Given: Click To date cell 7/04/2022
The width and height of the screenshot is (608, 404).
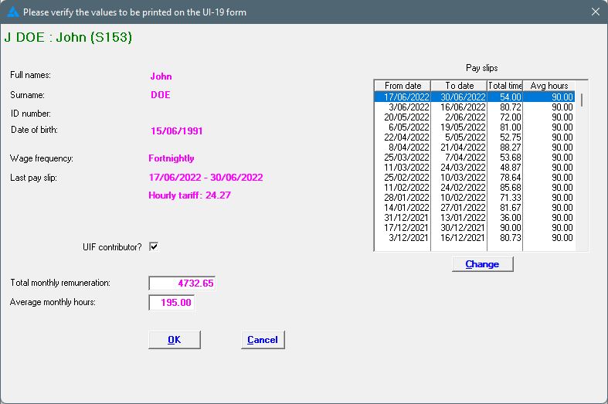Looking at the screenshot, I should [465, 158].
